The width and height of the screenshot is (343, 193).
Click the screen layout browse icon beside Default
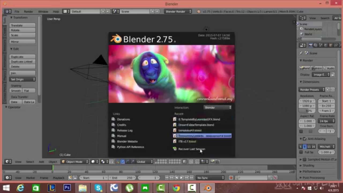coord(66,12)
